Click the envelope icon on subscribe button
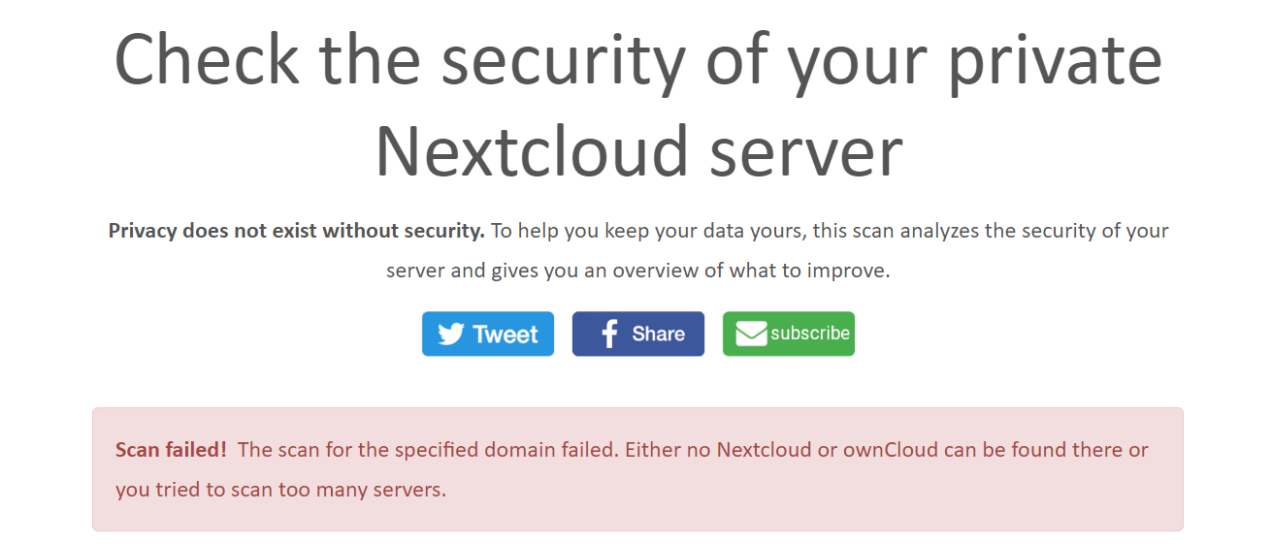The width and height of the screenshot is (1272, 544). coord(751,335)
